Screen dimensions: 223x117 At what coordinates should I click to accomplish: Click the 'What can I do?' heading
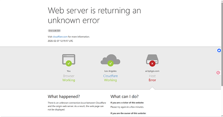pyautogui.click(x=124, y=97)
